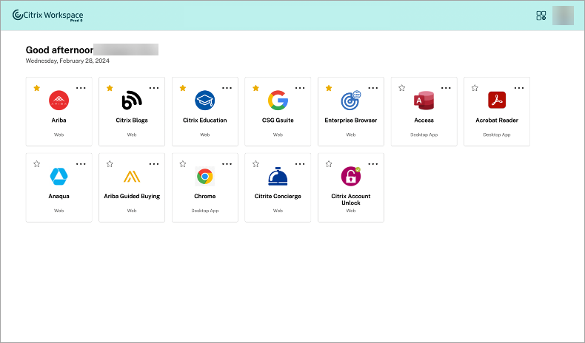
Task: Open the Ariba tile more options menu
Action: (x=81, y=88)
